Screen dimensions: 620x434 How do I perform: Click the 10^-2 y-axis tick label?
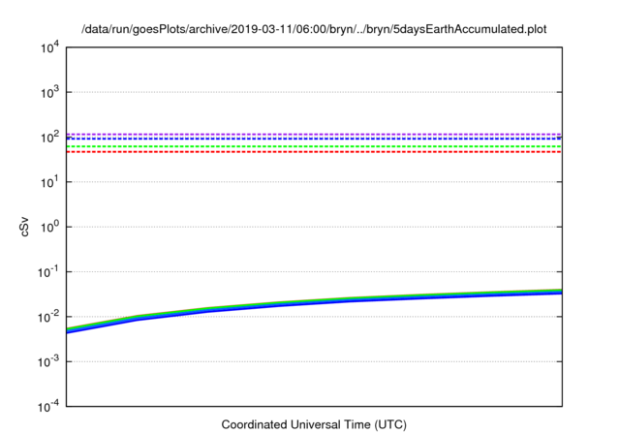pyautogui.click(x=48, y=317)
